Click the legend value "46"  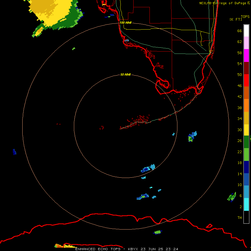point(240,86)
